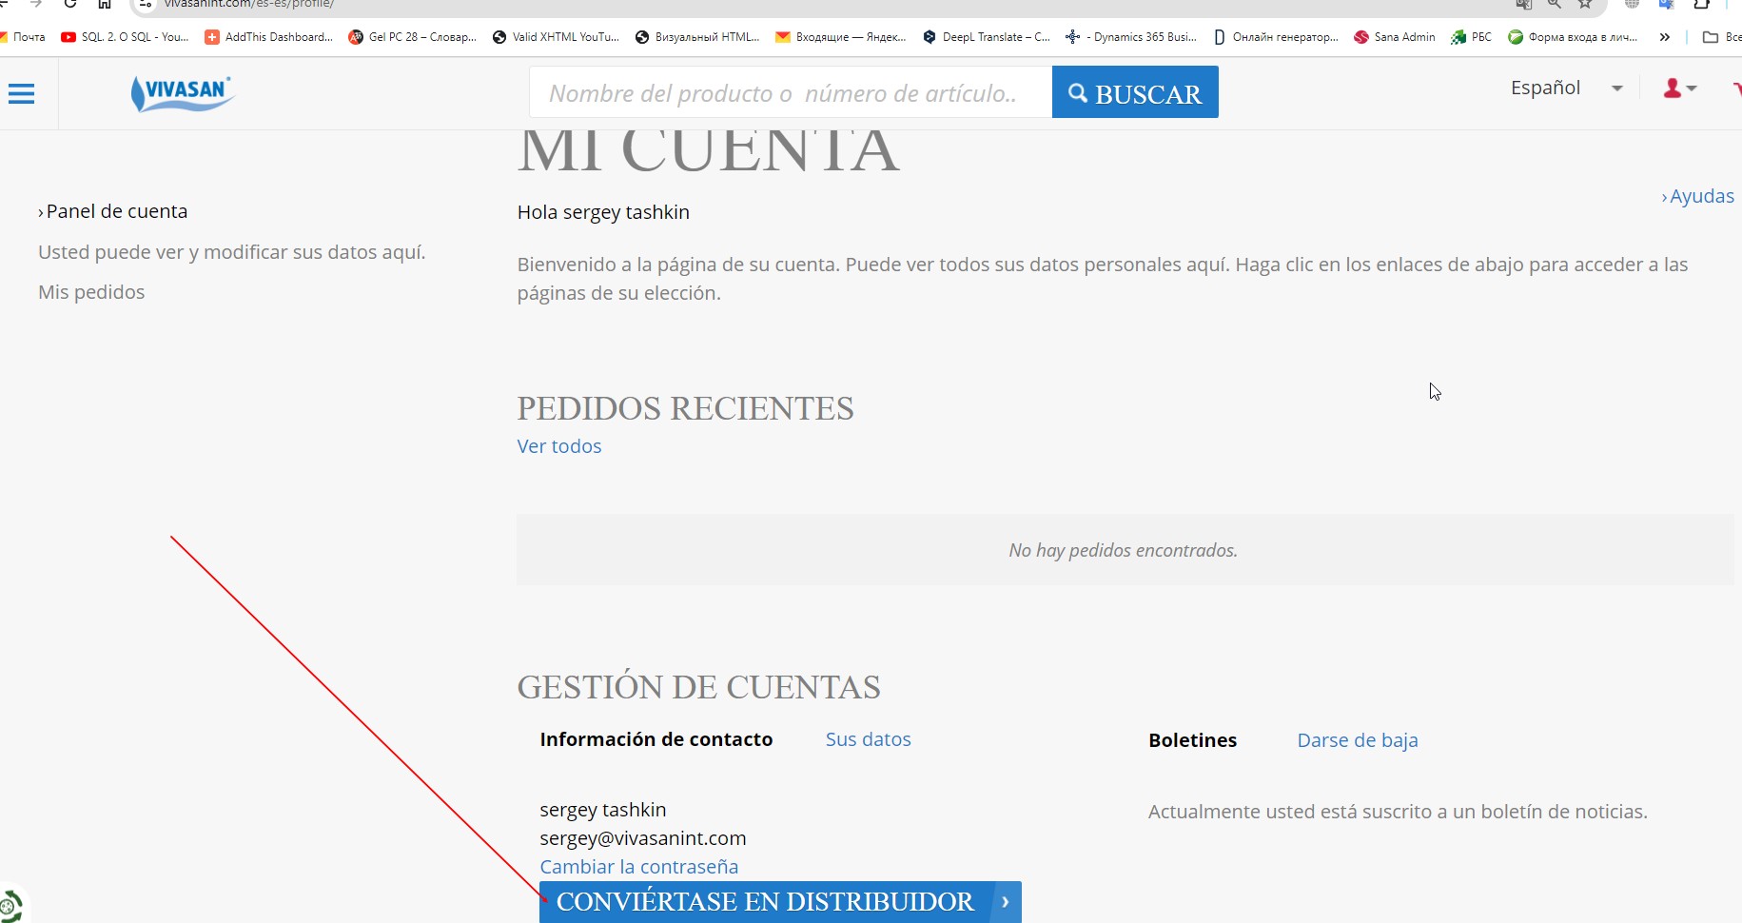
Task: Open the Sus datos link
Action: [x=868, y=739]
